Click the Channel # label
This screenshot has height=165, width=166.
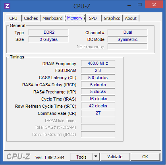[95, 33]
